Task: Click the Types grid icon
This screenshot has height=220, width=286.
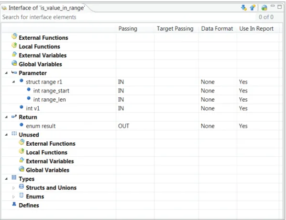Action: (x=14, y=177)
